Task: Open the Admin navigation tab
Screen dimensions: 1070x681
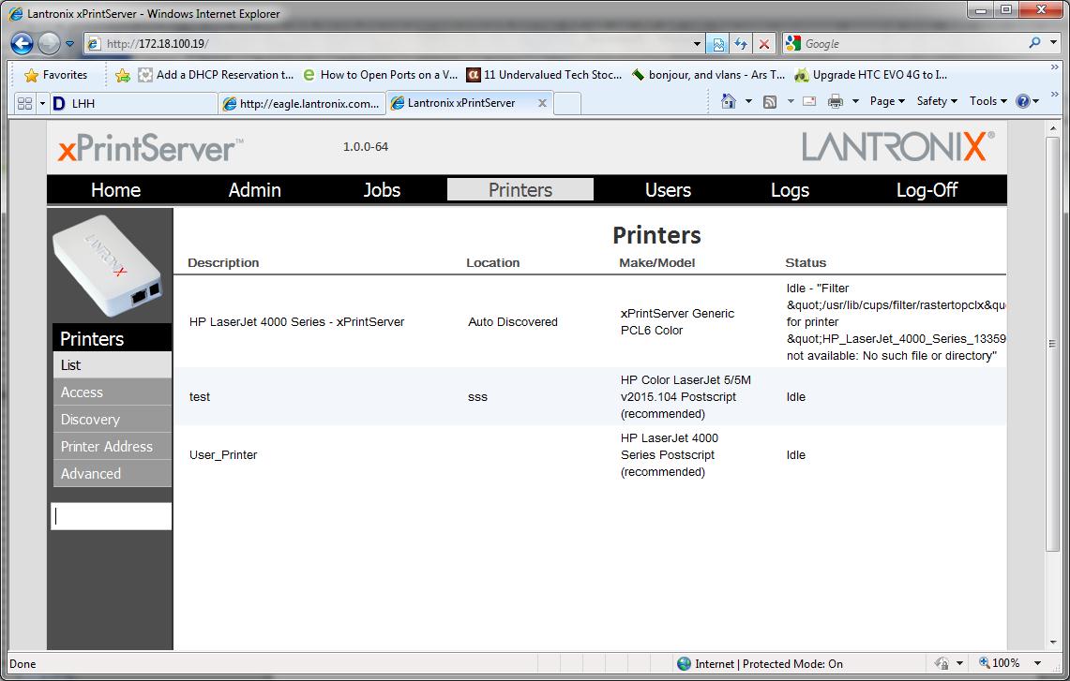Action: click(x=254, y=189)
